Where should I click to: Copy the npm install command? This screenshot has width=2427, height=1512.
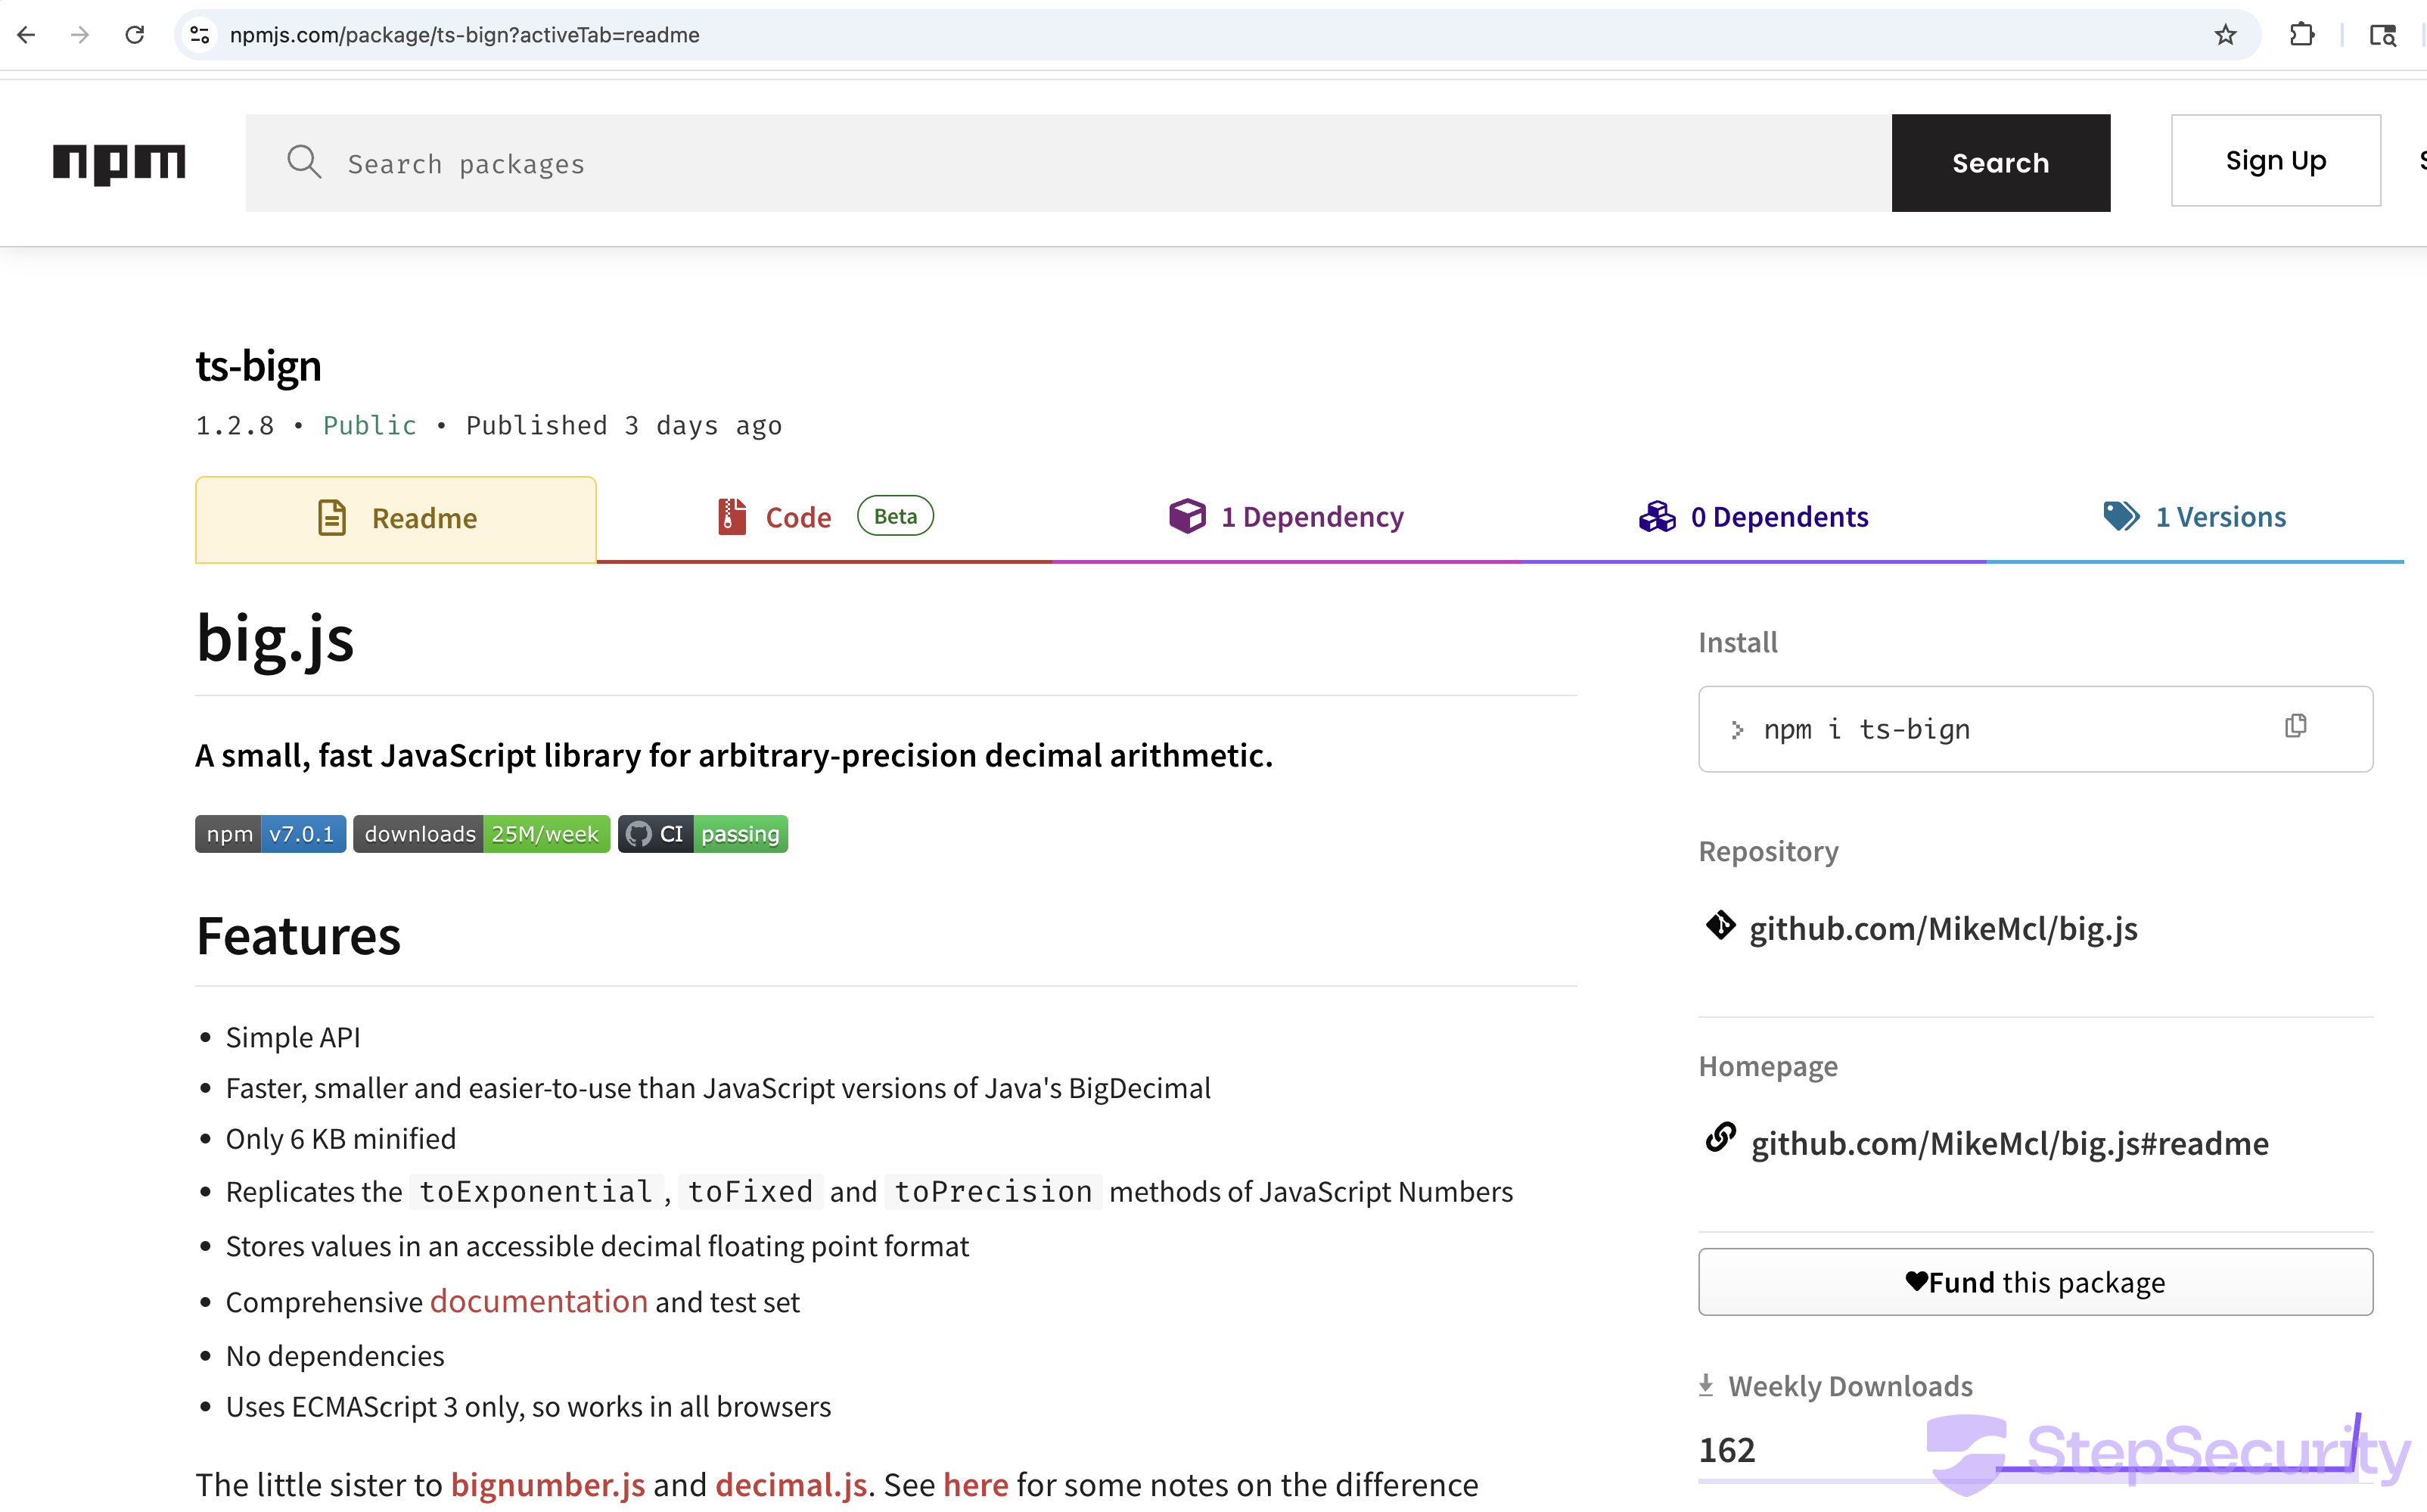click(2295, 727)
